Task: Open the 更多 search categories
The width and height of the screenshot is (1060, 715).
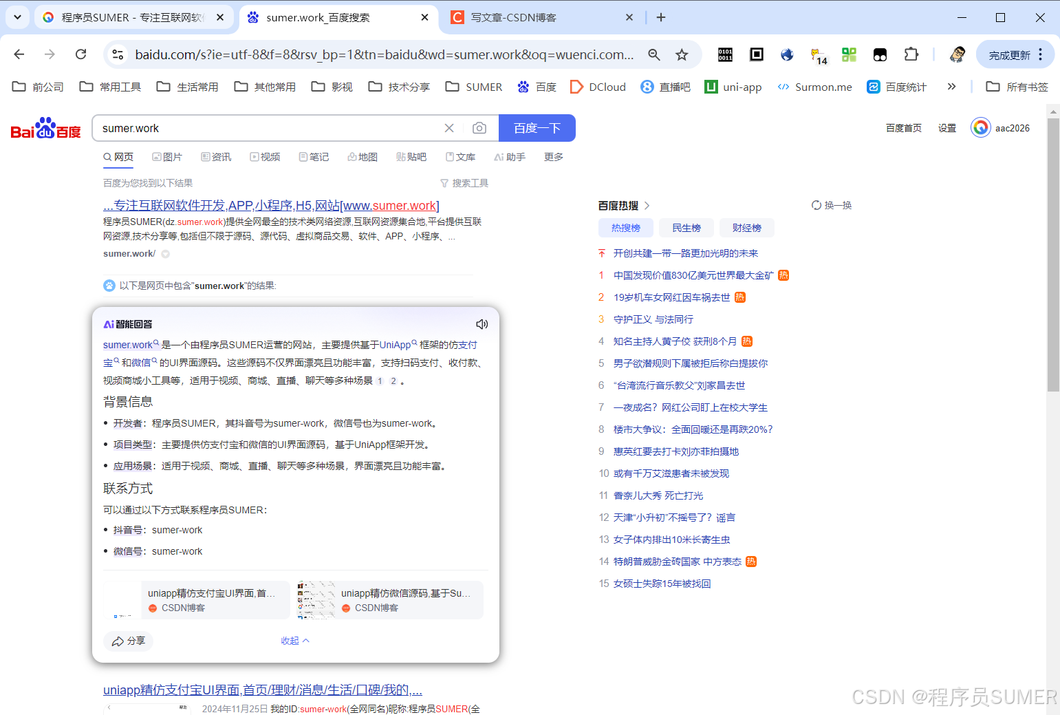Action: 554,157
